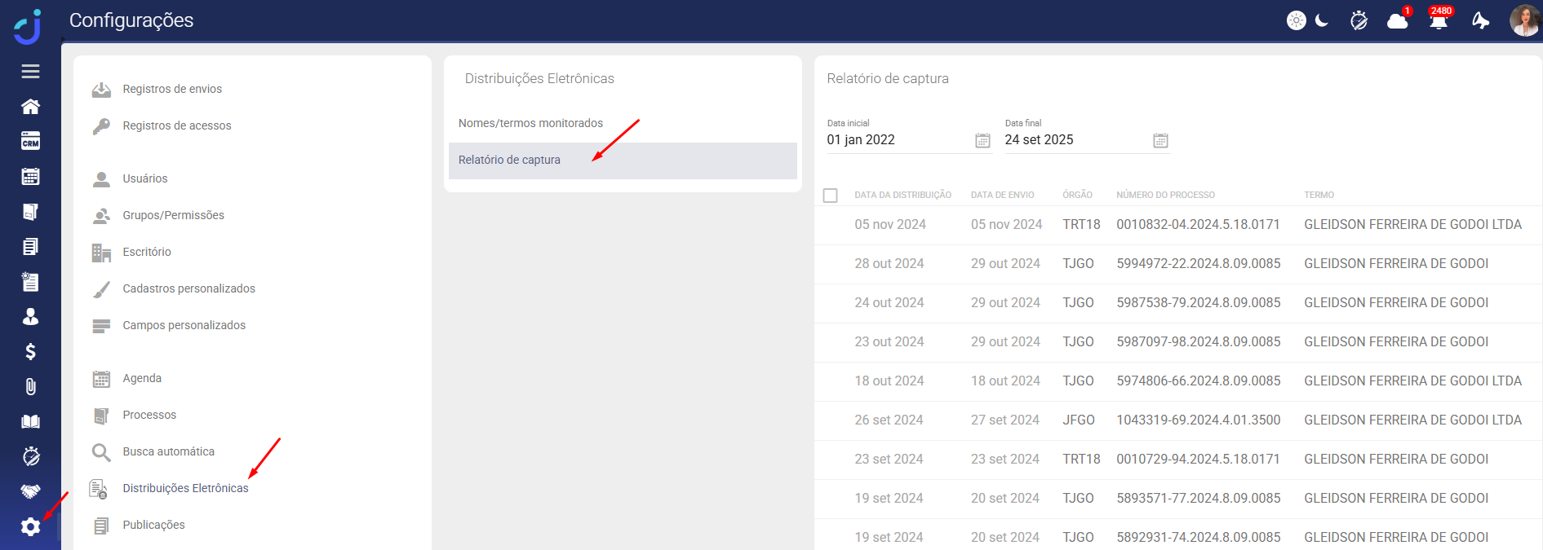Select Relatório de captura menu item
The width and height of the screenshot is (1543, 550).
click(509, 160)
